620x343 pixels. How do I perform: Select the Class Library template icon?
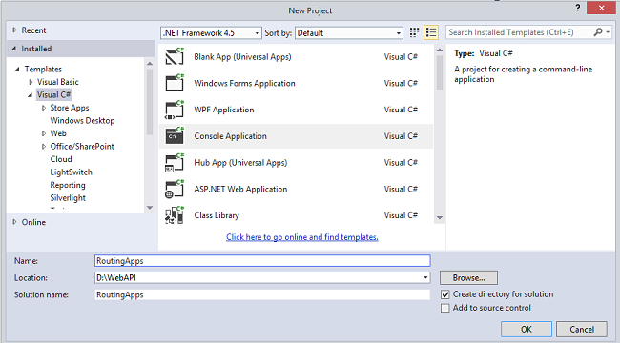pyautogui.click(x=175, y=215)
